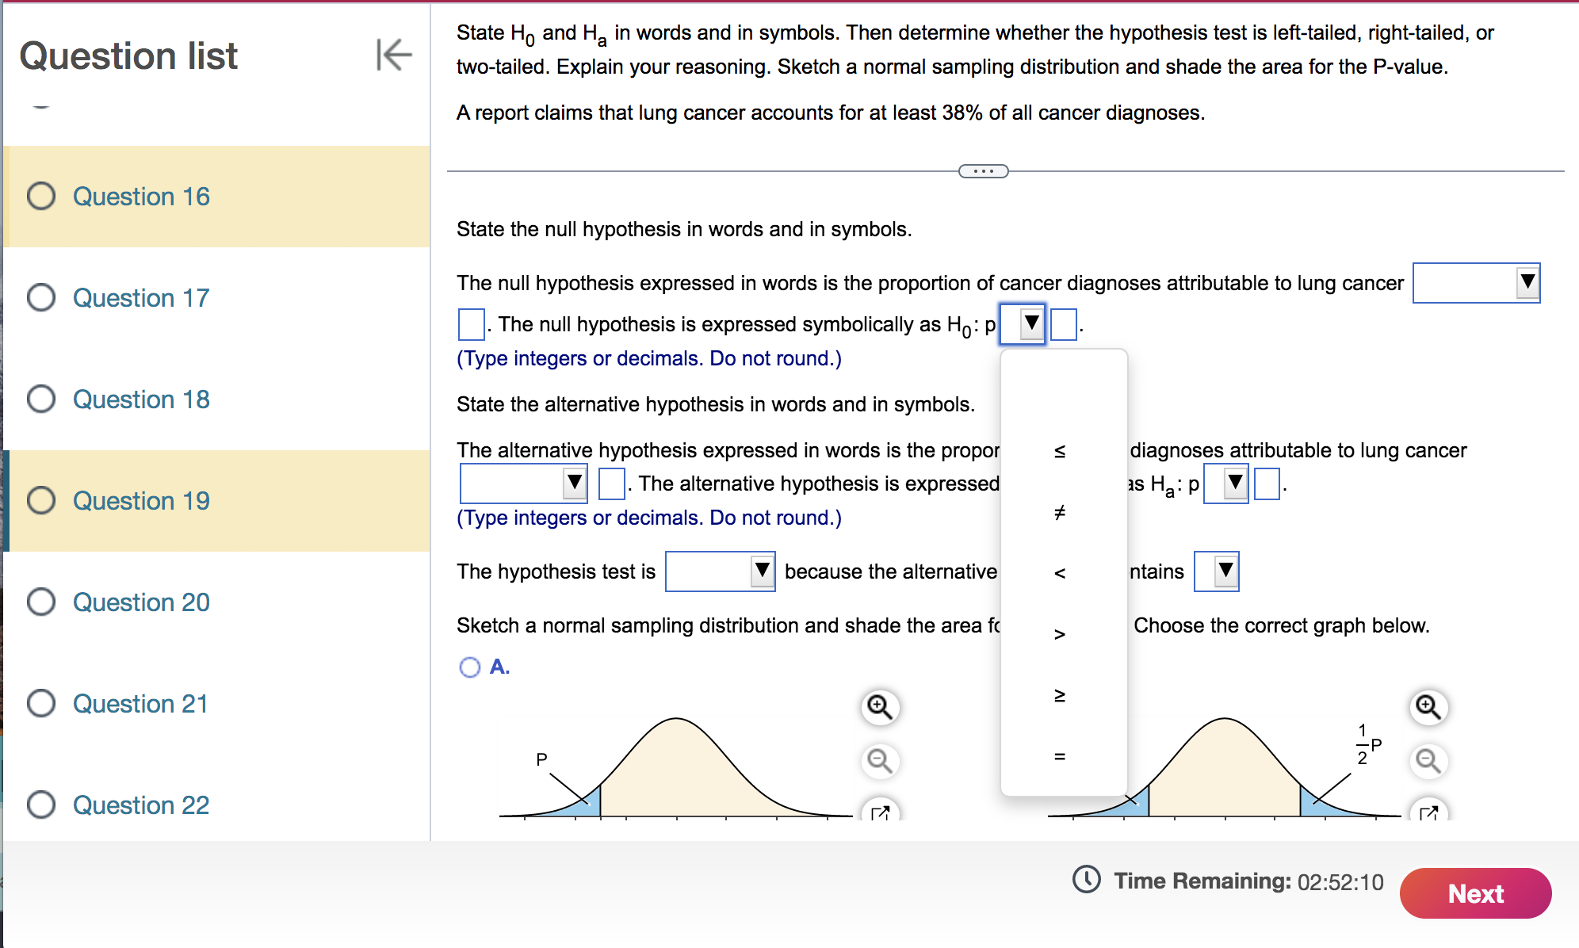Open the null hypothesis wording dropdown
Viewport: 1579px width, 948px height.
click(x=1475, y=283)
